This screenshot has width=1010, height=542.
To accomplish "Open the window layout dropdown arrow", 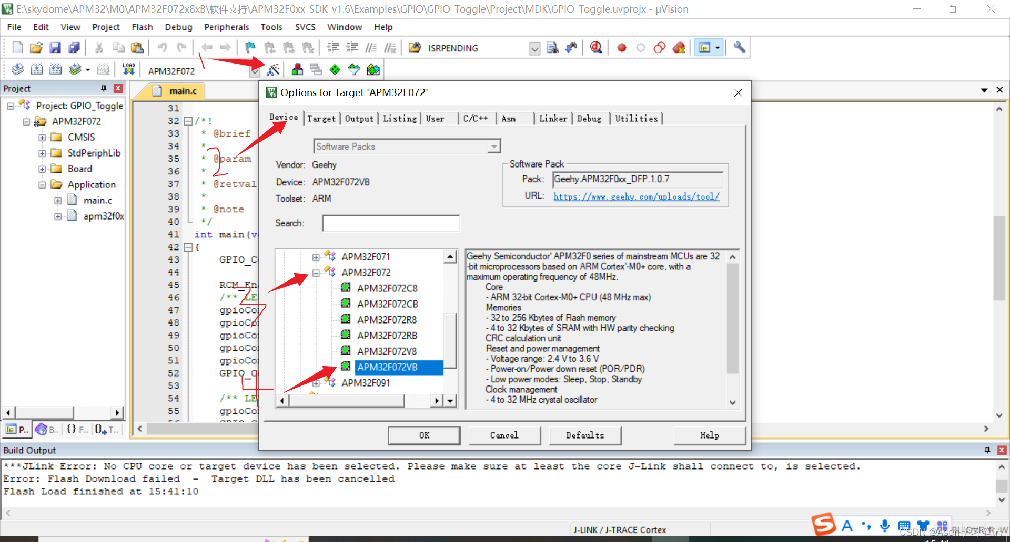I will coord(718,48).
